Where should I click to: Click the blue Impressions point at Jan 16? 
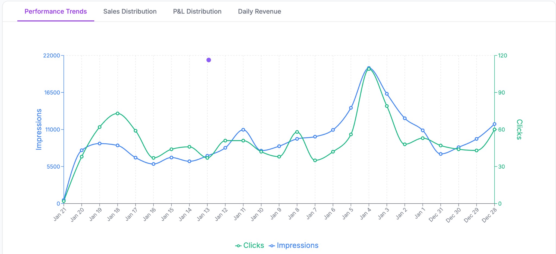coord(153,164)
